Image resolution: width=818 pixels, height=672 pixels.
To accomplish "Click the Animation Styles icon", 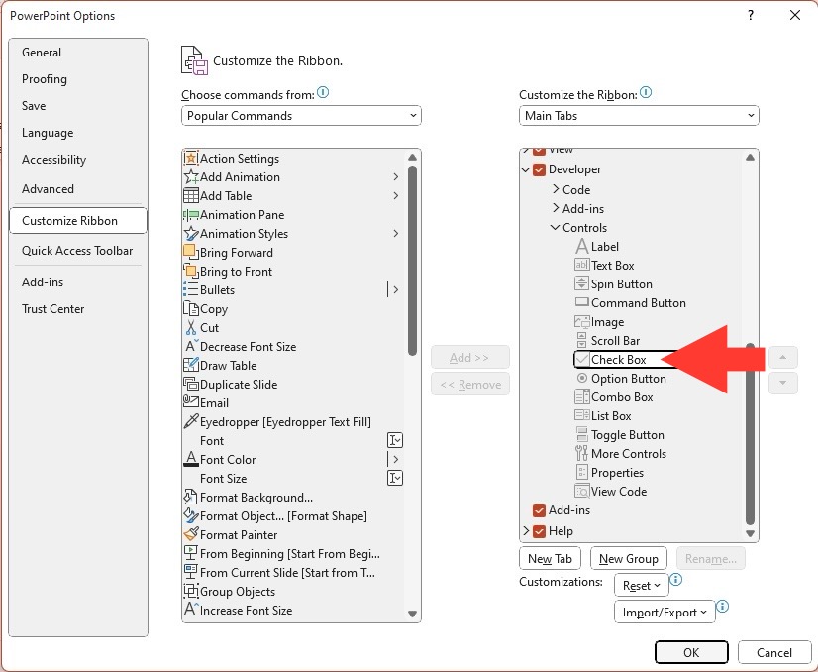I will click(x=191, y=233).
